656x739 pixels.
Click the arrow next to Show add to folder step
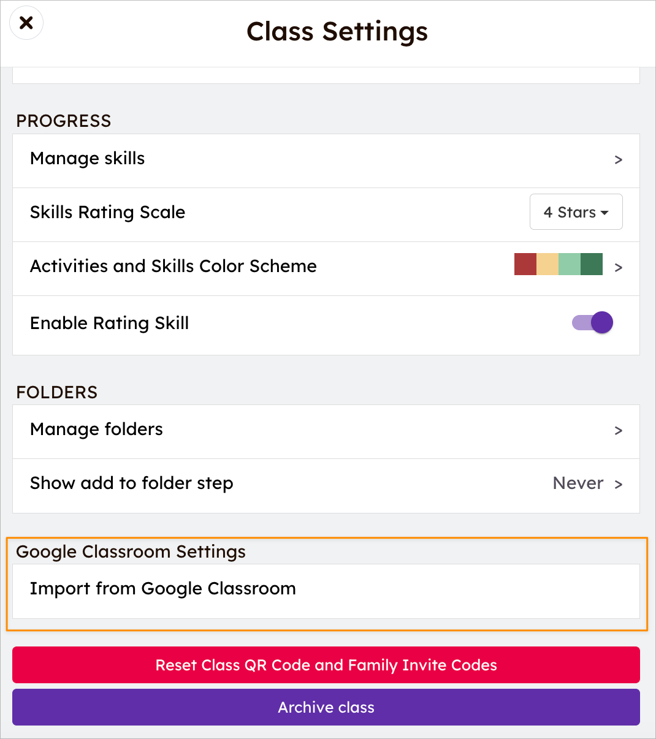619,484
